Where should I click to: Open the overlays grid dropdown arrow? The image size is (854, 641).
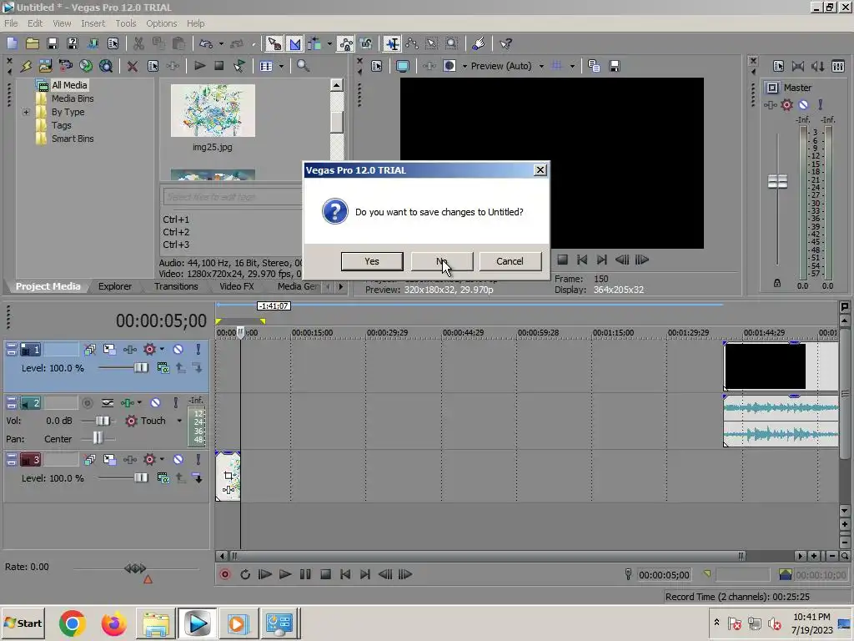572,66
